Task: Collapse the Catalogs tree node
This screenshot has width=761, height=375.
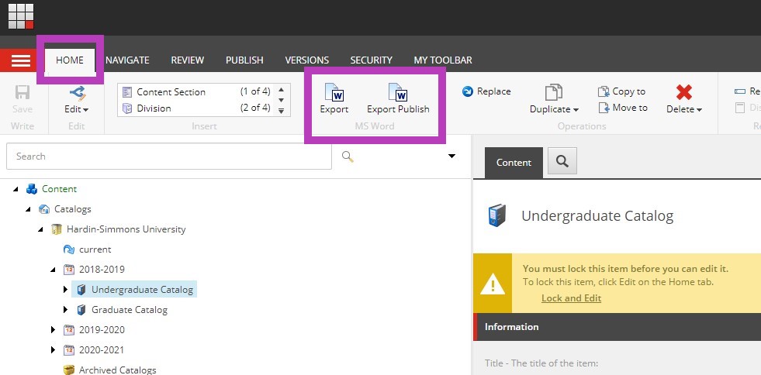Action: coord(28,209)
